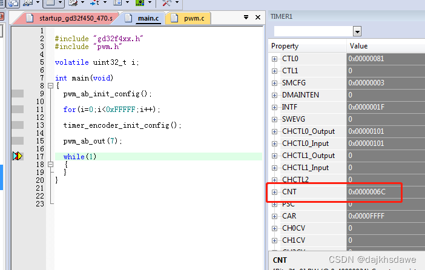
Task: Click the pwm_ab_init_config() call
Action: [108, 94]
